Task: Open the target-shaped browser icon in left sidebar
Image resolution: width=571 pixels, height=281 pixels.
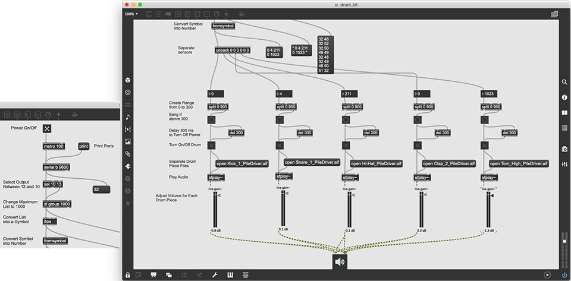Action: point(127,92)
